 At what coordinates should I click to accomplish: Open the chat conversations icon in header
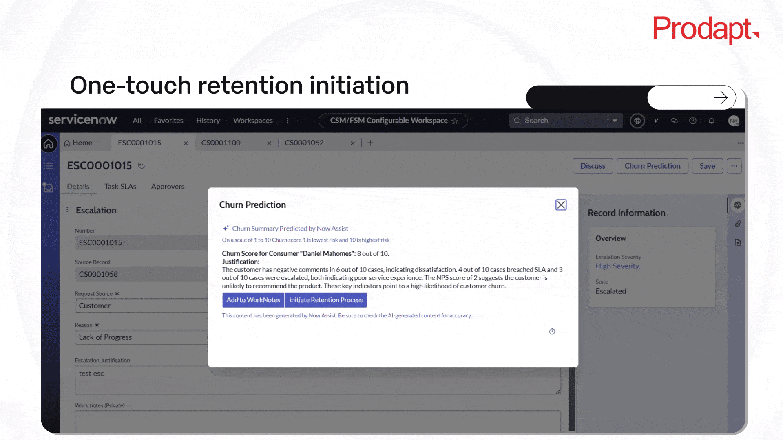tap(674, 121)
